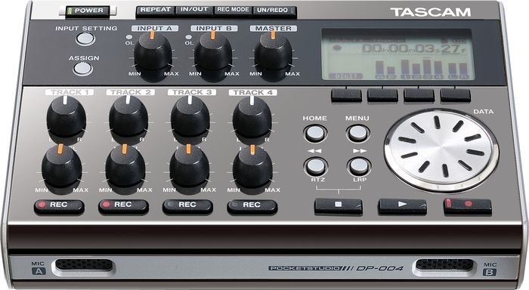Screen dimensions: 529x290
Task: Click the TRACK 3 label
Action: tap(192, 92)
